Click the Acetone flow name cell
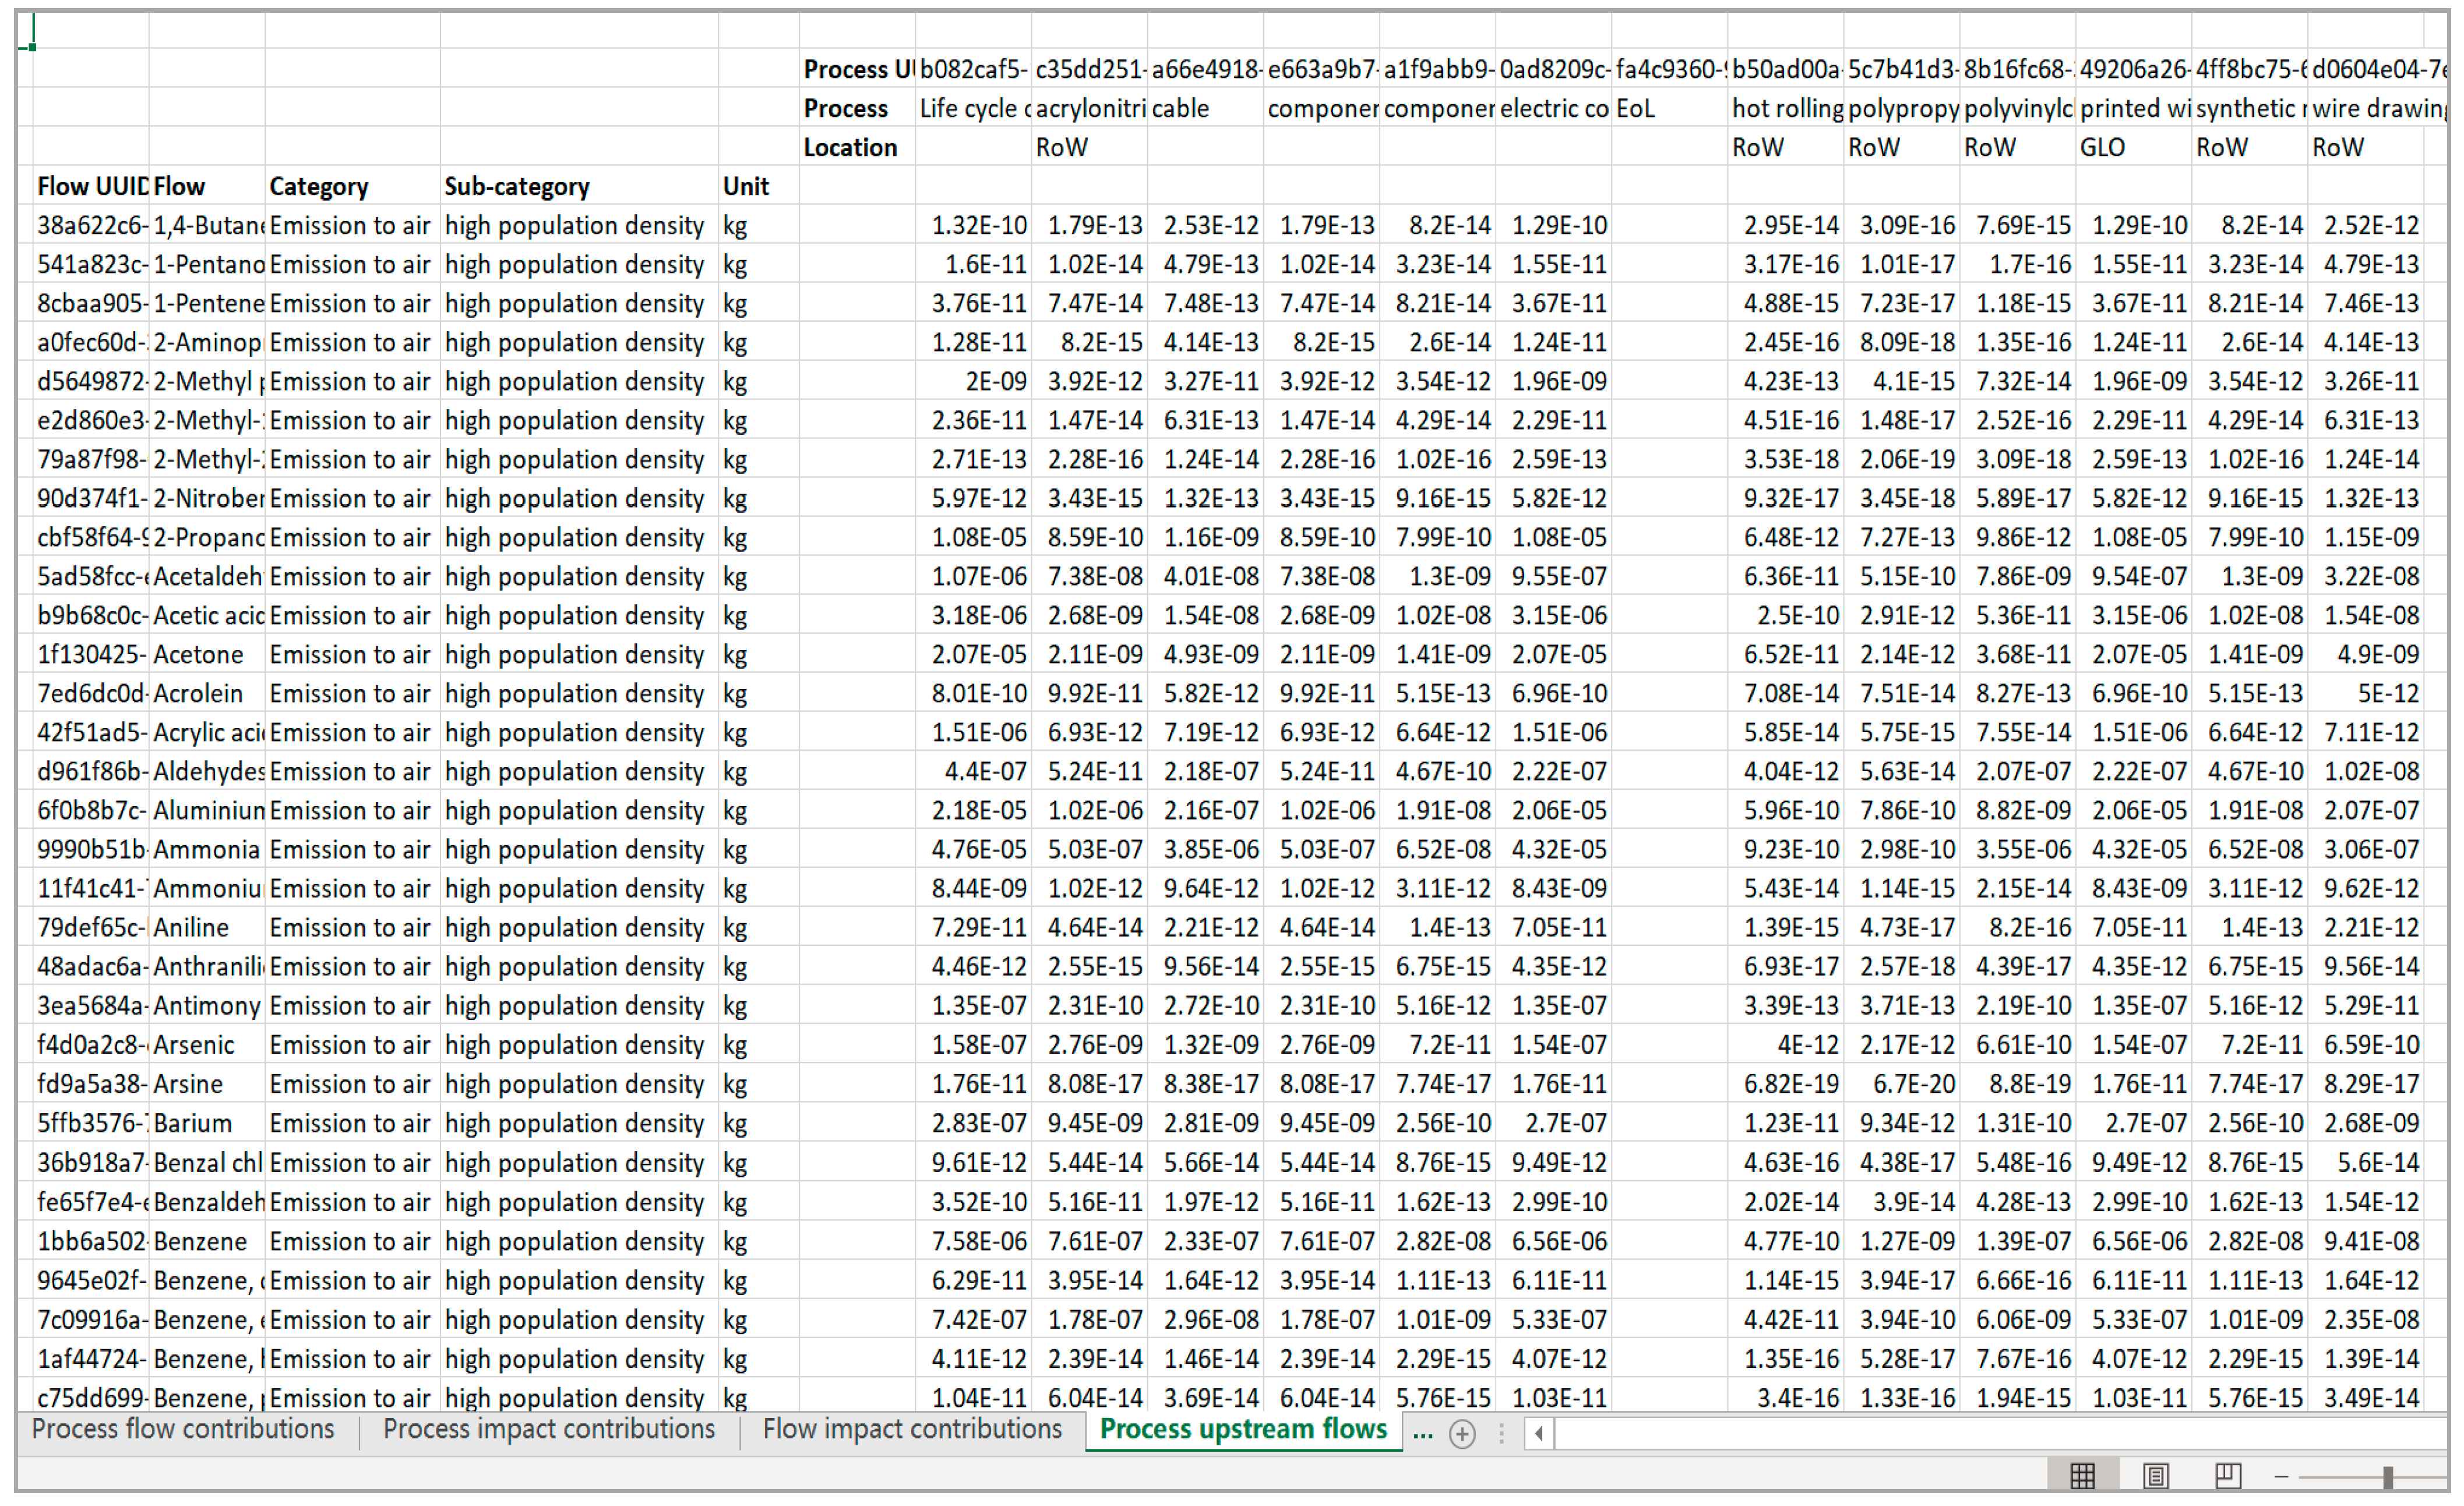The height and width of the screenshot is (1506, 2464). click(x=207, y=655)
